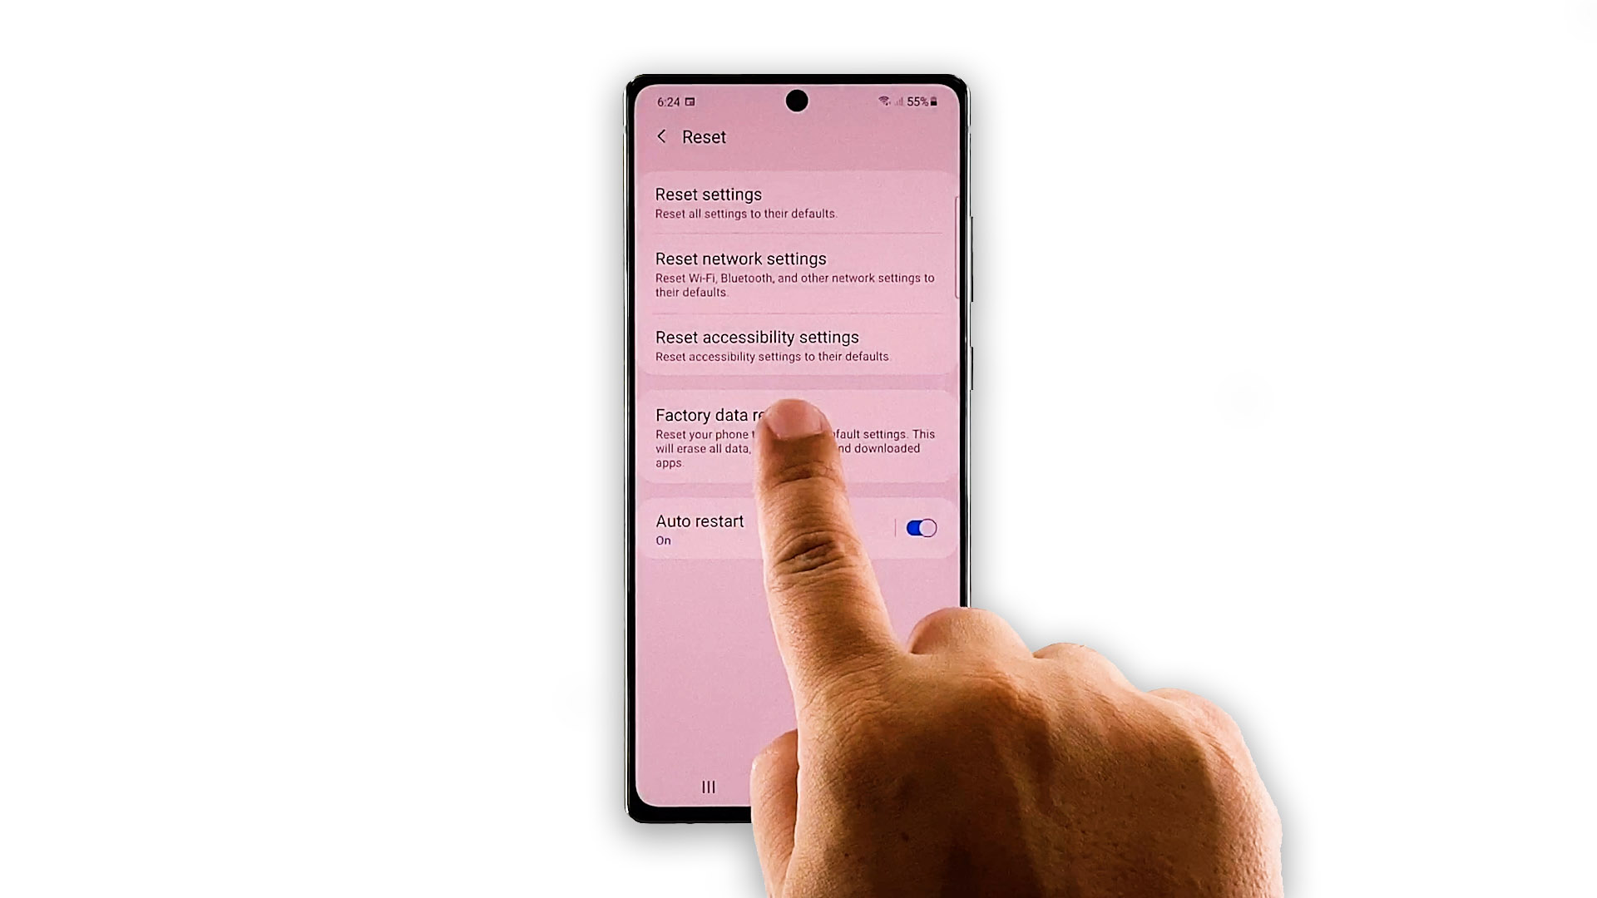Disable the Auto restart toggle
Viewport: 1597px width, 898px height.
(919, 527)
